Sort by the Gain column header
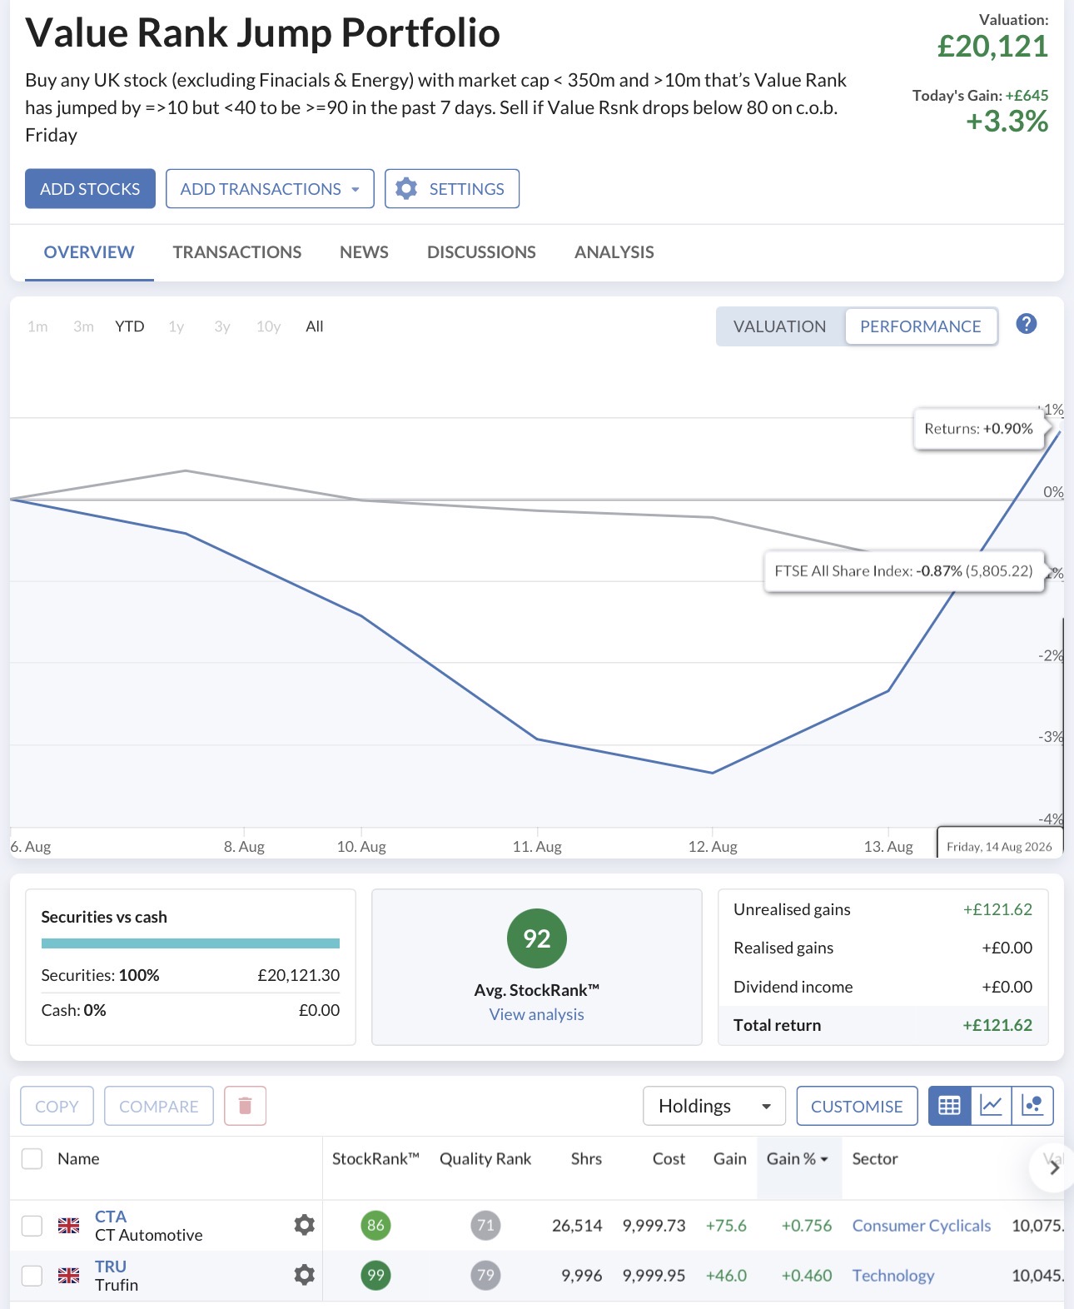The height and width of the screenshot is (1309, 1074). click(730, 1158)
